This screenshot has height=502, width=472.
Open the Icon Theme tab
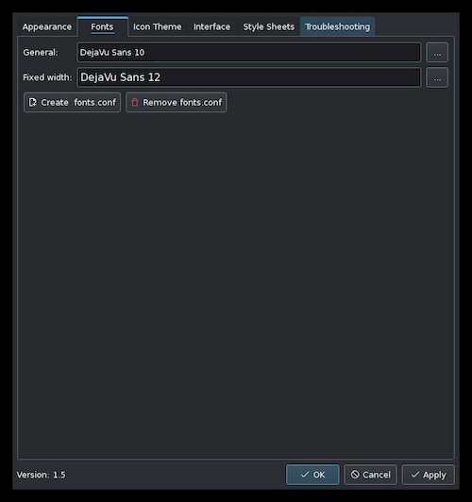[158, 26]
